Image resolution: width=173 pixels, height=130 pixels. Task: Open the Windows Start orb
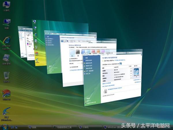(x=5, y=127)
